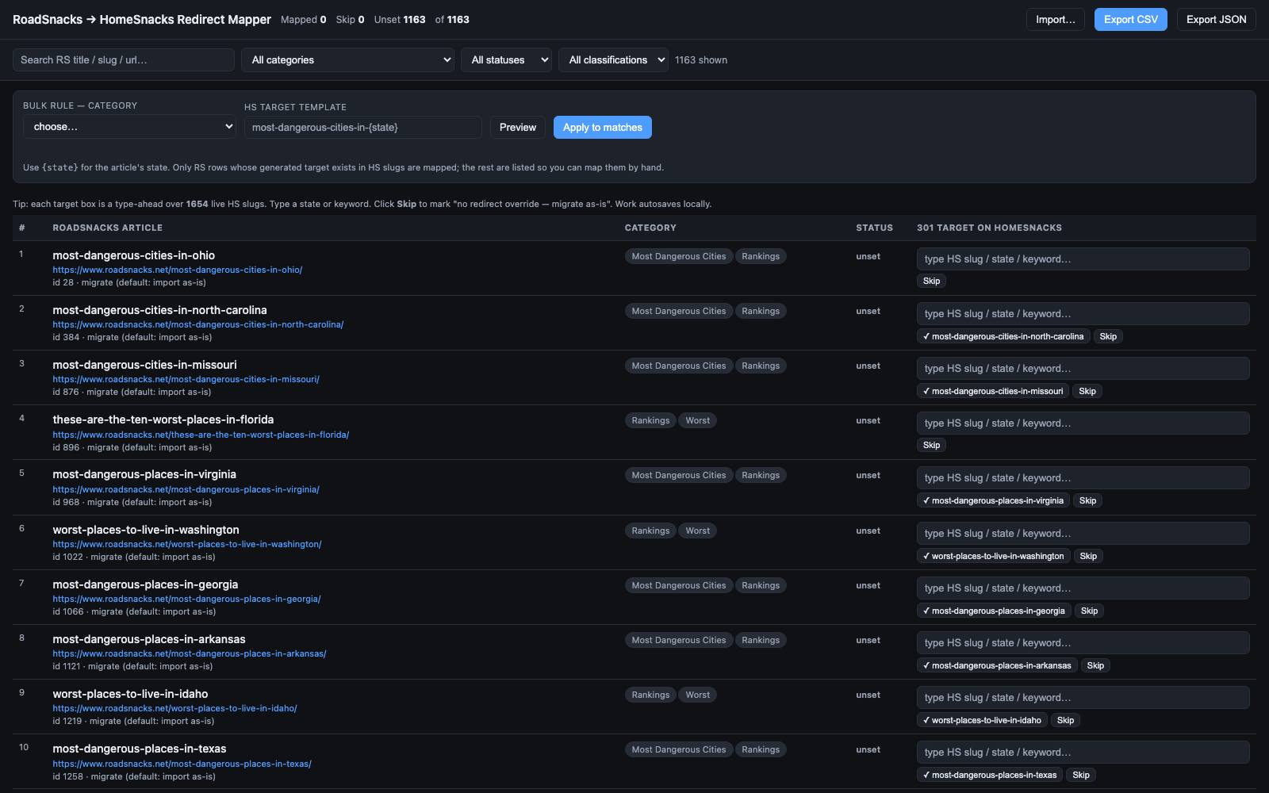Open roadsnacks most-dangerous-places-in-virginia URL
Viewport: 1269px width, 793px height.
pos(186,490)
